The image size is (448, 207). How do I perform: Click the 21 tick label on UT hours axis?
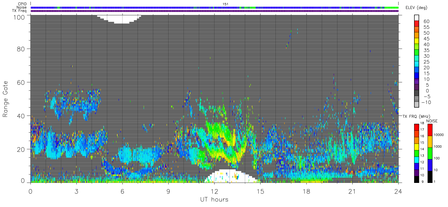[352, 191]
